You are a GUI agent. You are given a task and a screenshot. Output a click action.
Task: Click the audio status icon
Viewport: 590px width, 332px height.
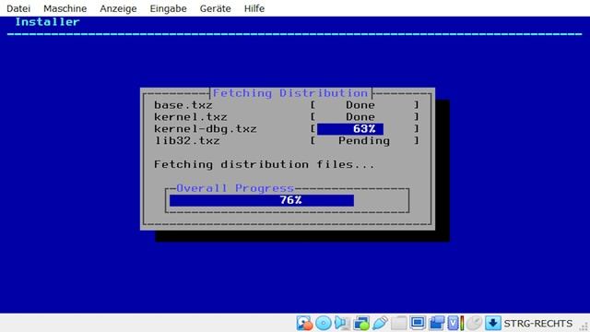[x=342, y=323]
